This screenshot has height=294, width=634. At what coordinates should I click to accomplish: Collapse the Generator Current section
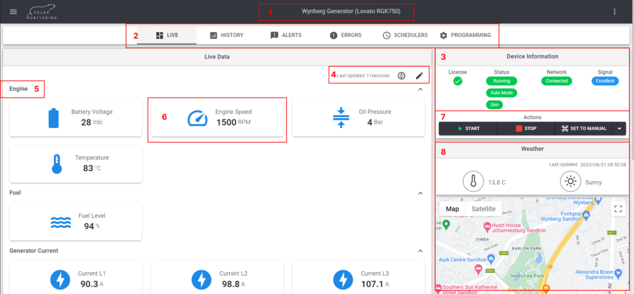(420, 251)
